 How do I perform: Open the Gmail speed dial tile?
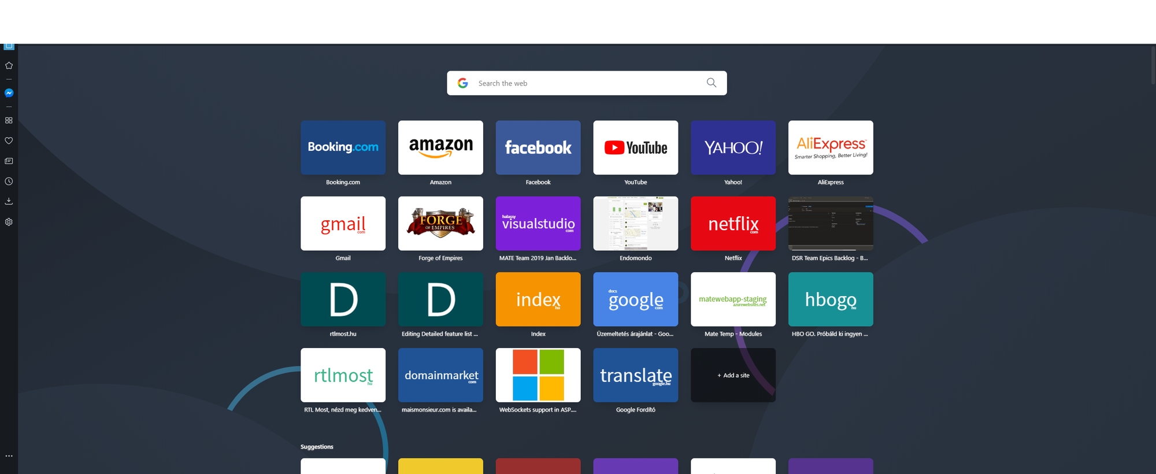coord(343,223)
